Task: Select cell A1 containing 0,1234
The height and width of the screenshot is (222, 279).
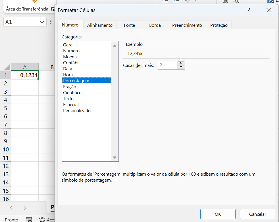Action: click(x=25, y=75)
